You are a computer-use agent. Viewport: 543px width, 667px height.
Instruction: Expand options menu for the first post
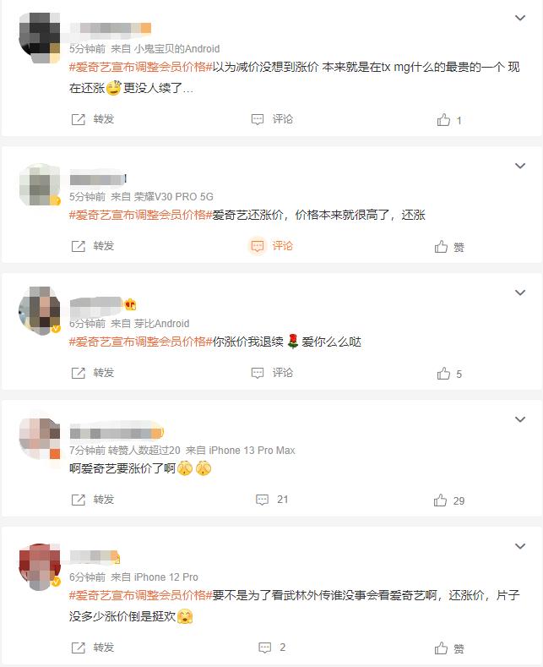[520, 18]
